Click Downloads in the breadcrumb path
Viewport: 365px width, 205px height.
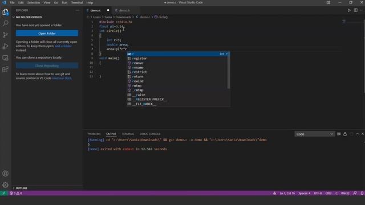[123, 17]
